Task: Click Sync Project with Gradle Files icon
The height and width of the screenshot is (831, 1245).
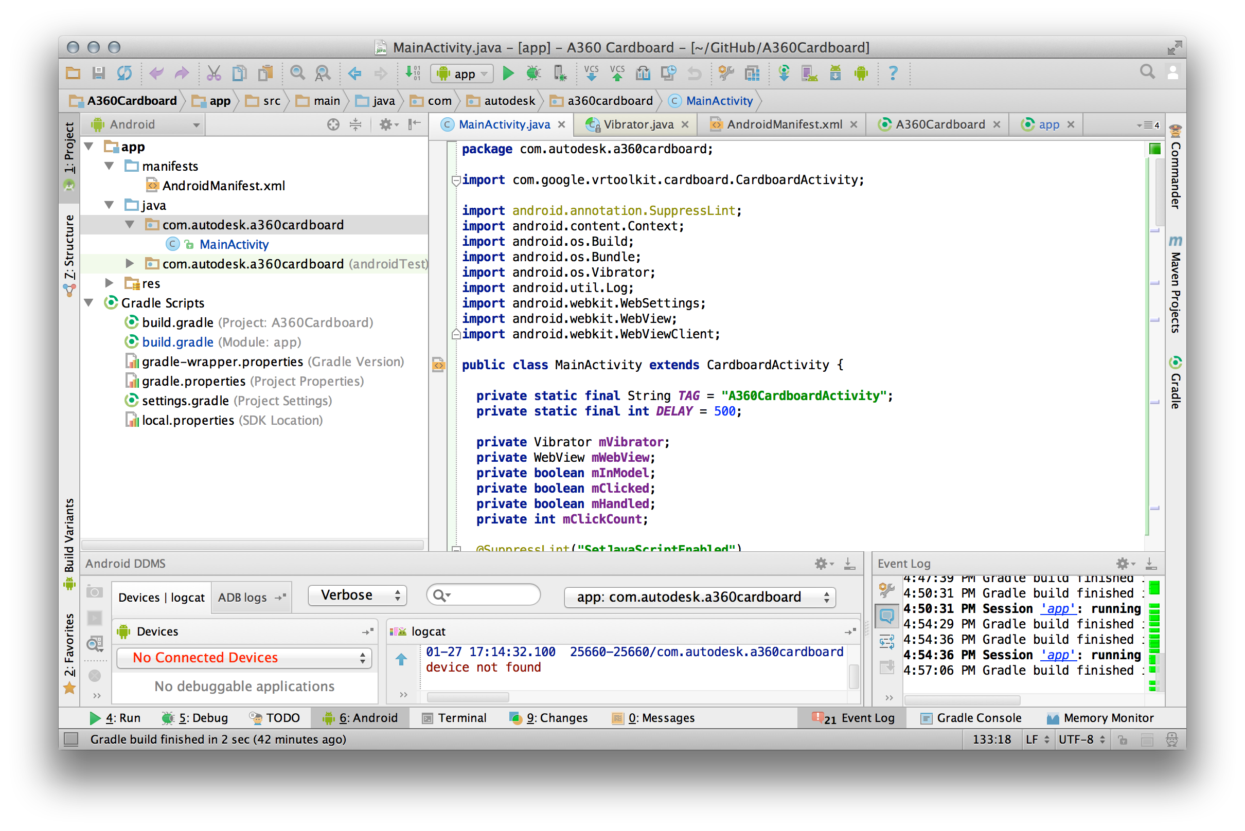Action: click(783, 73)
